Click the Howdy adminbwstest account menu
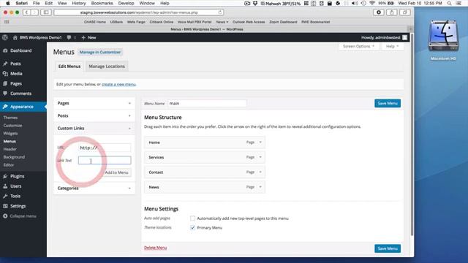Viewport: 468px width, 263px height. point(384,37)
